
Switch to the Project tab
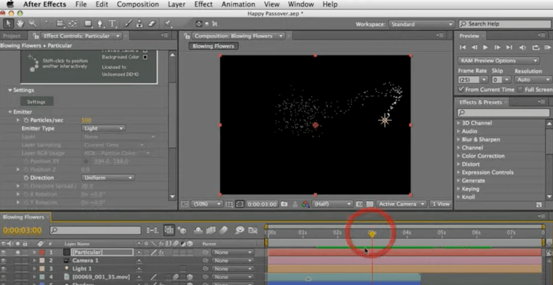12,36
